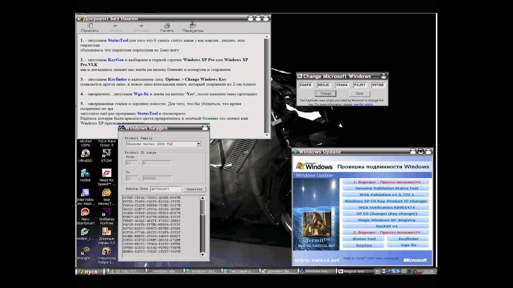Viewport: 513px width, 288px height.
Task: Switch to Текстовый taskbar item
Action: click(x=240, y=271)
